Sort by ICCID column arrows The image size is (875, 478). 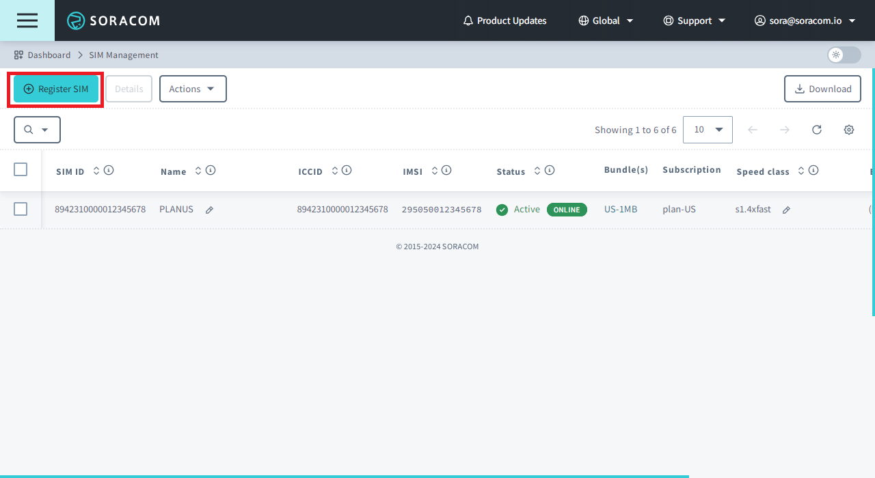pos(335,171)
